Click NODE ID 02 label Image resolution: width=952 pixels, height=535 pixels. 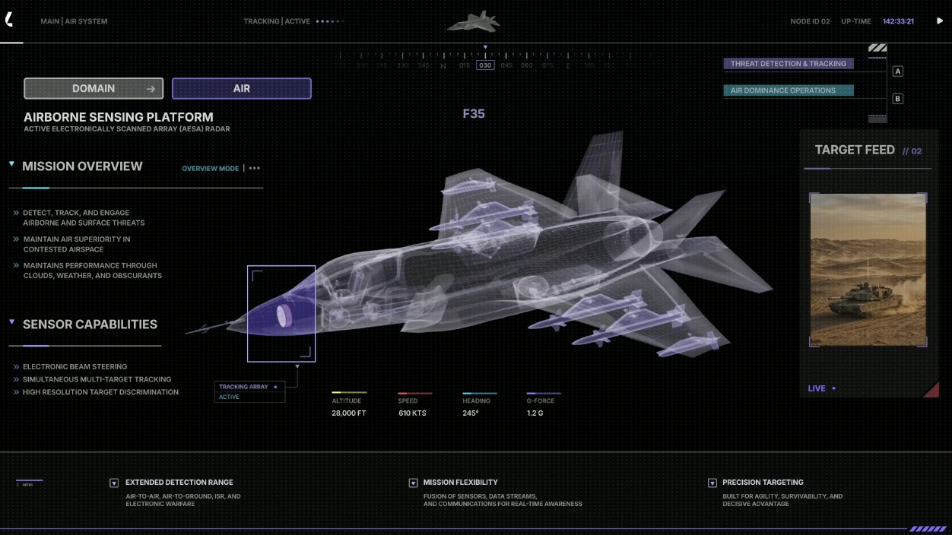(x=810, y=21)
